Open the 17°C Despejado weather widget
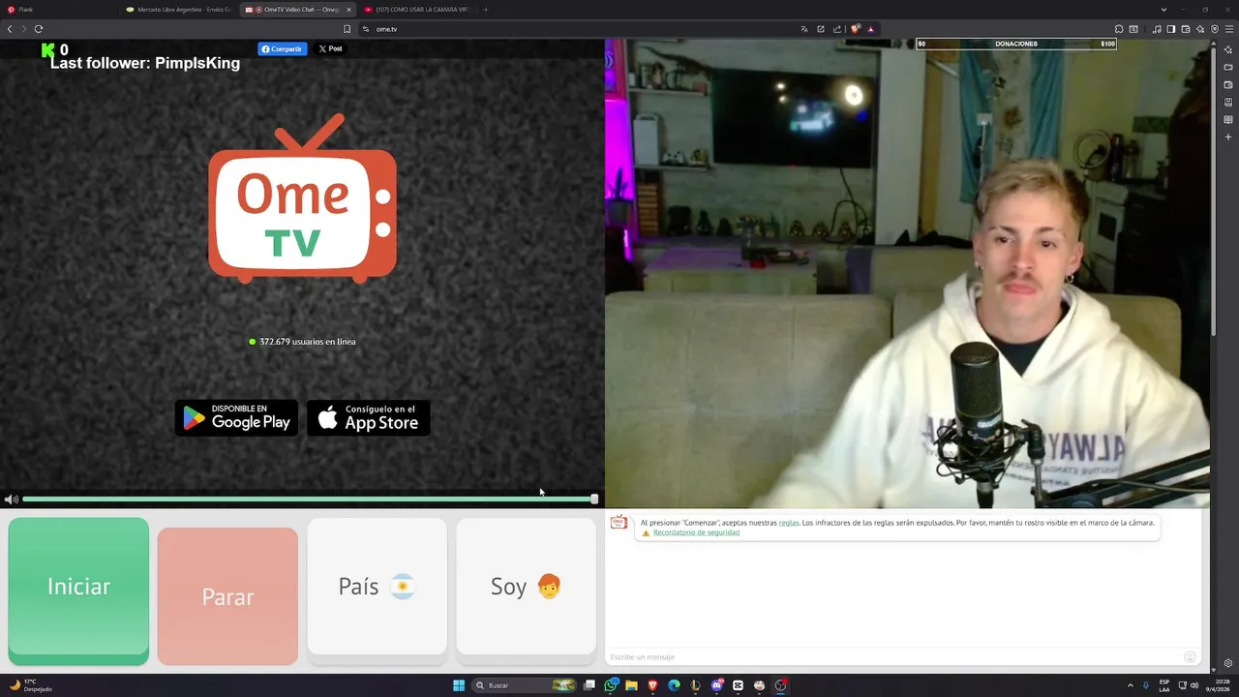 pos(31,685)
